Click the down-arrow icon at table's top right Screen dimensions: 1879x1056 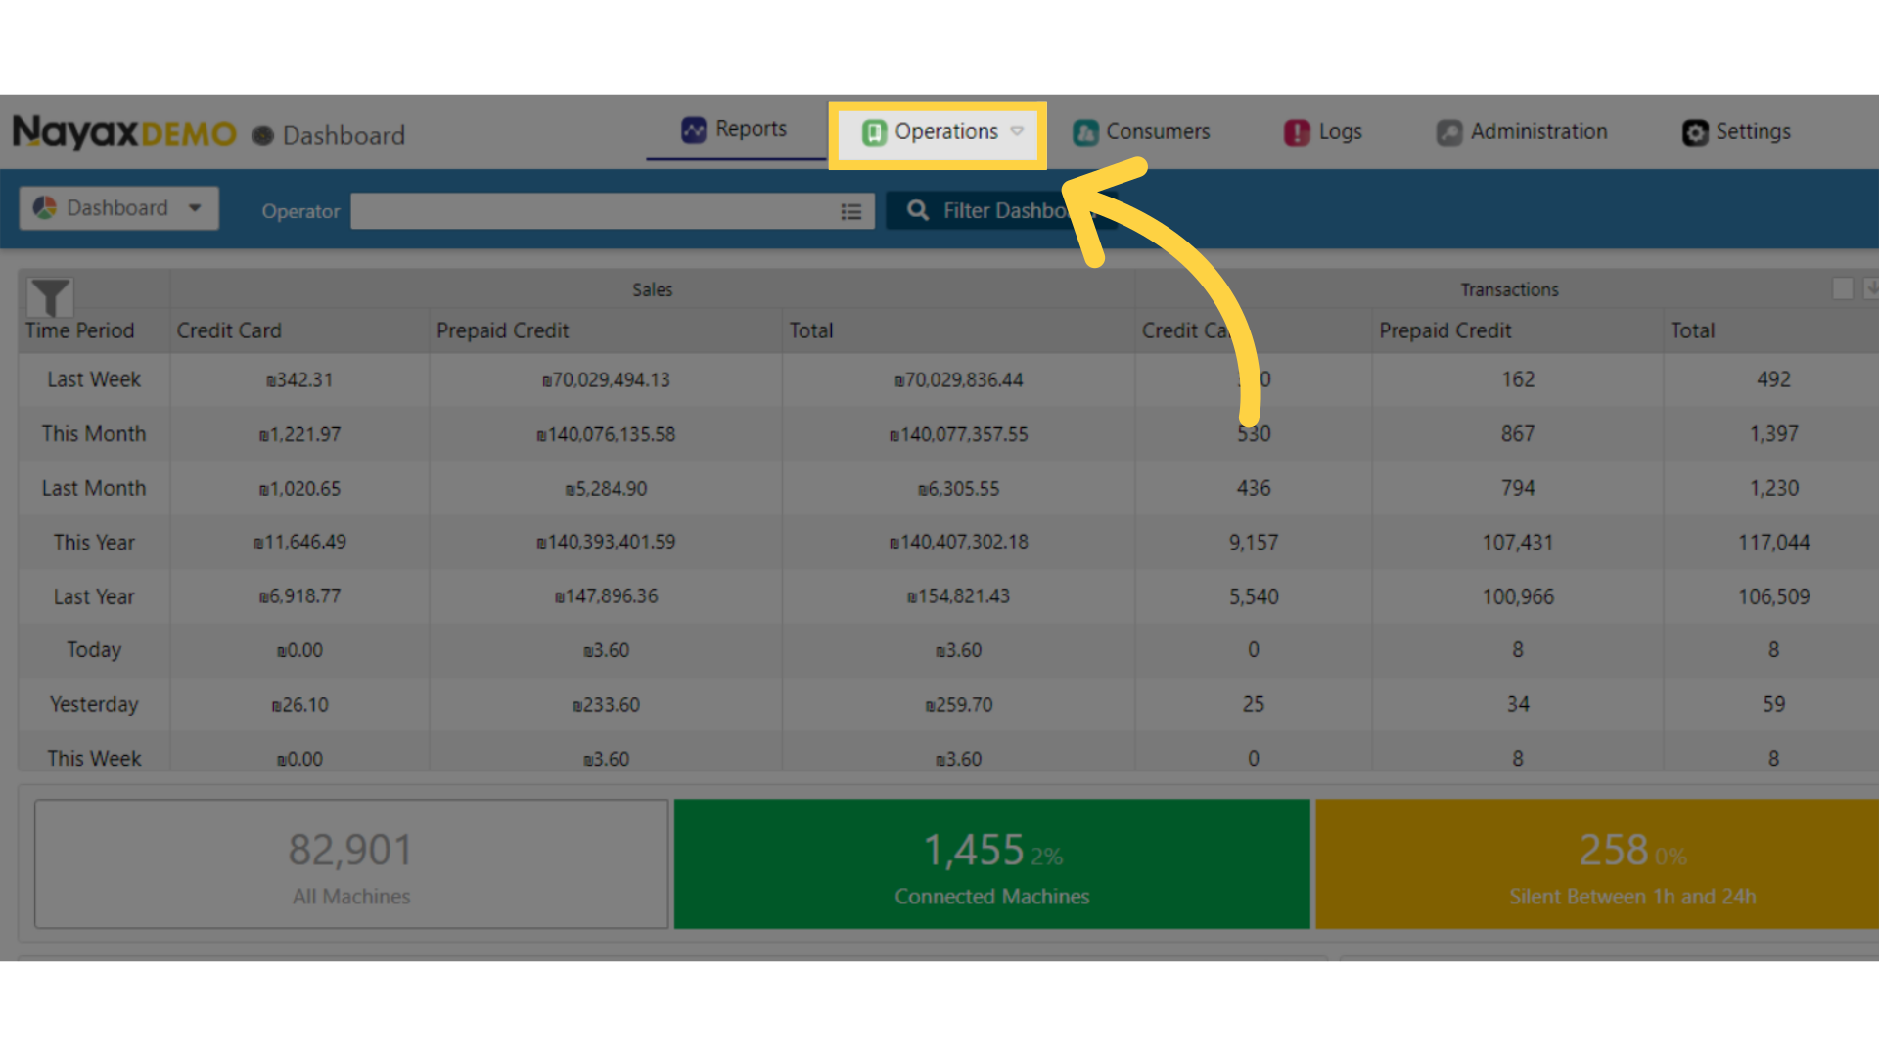tap(1870, 288)
